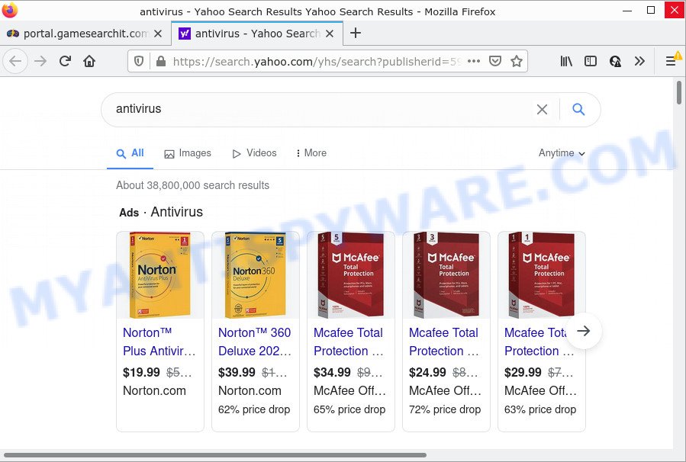The image size is (686, 462).
Task: Open Norton 360 Deluxe ad link
Action: 255,342
